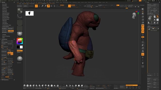The width and height of the screenshot is (161, 90).
Task: Toggle the Ghost transparency button
Action: [x=143, y=60]
